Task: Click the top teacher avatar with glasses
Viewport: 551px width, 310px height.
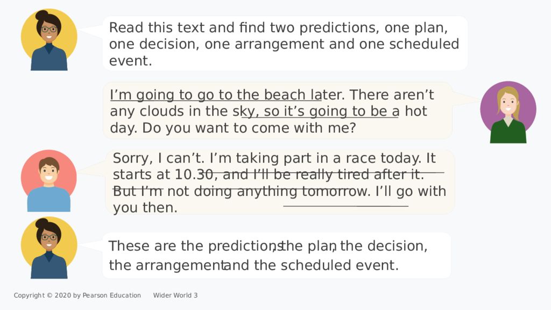Action: click(49, 40)
